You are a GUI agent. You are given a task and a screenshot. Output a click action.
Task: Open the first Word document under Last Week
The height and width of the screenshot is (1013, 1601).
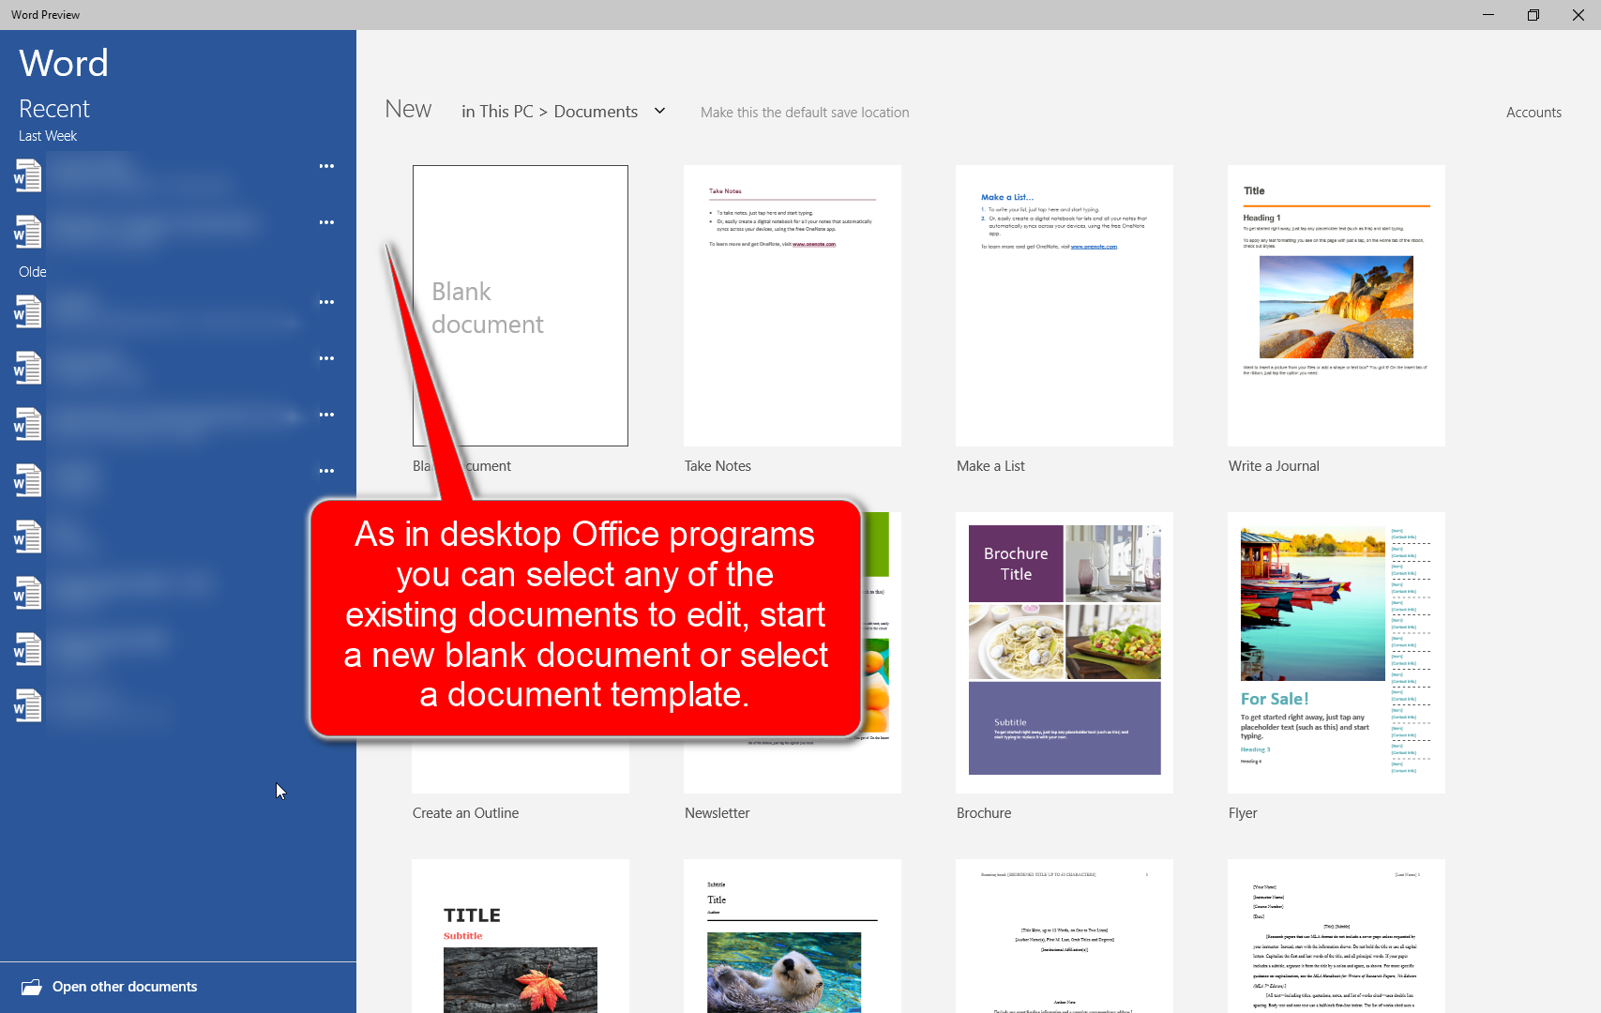click(x=28, y=175)
